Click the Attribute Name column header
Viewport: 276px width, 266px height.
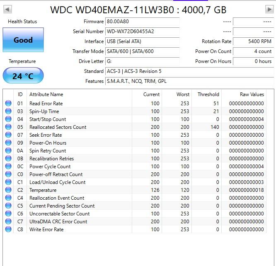[x=79, y=94]
